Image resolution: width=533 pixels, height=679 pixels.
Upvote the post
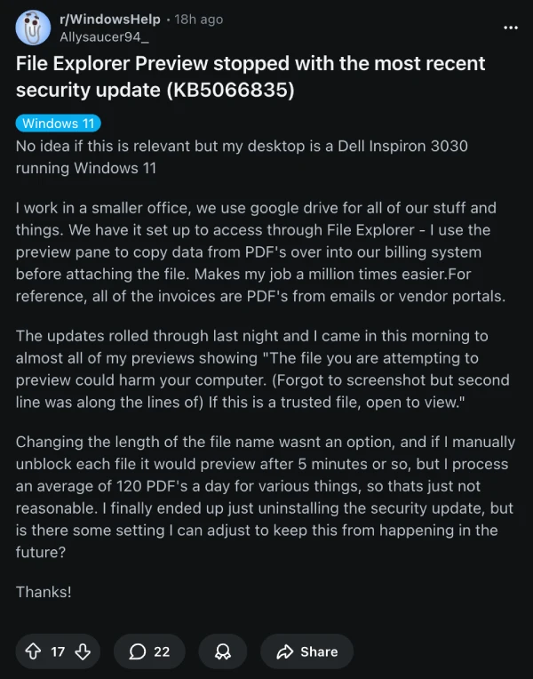tap(33, 651)
